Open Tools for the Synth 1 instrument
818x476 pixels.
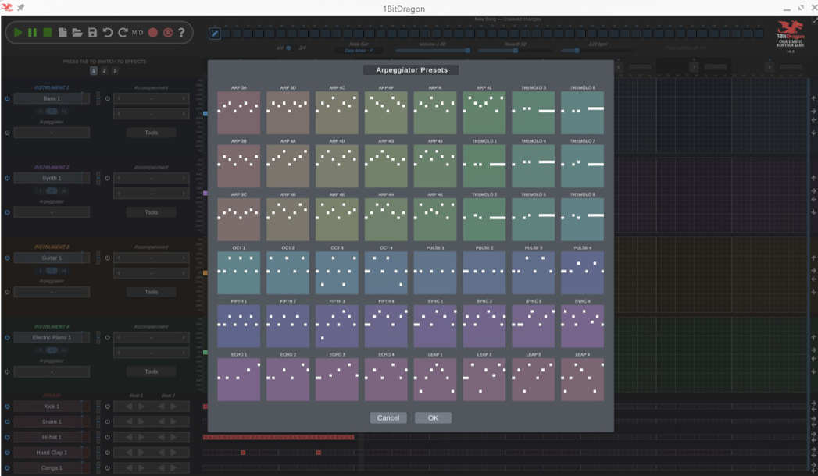point(152,212)
